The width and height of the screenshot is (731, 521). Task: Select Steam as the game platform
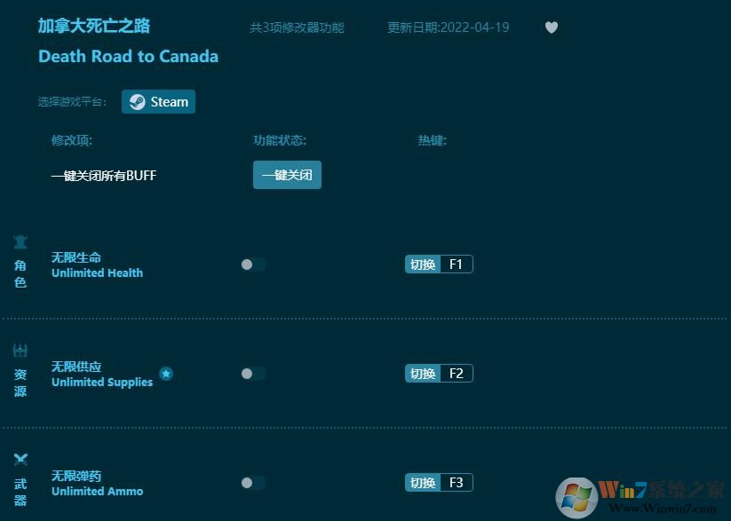[x=158, y=101]
